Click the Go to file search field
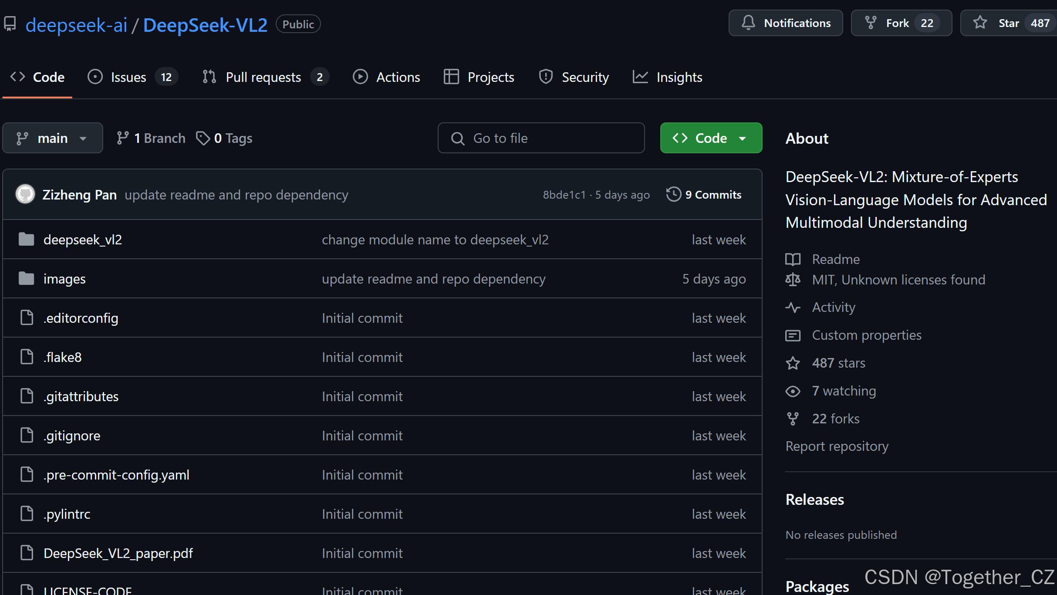Viewport: 1057px width, 595px height. tap(541, 138)
